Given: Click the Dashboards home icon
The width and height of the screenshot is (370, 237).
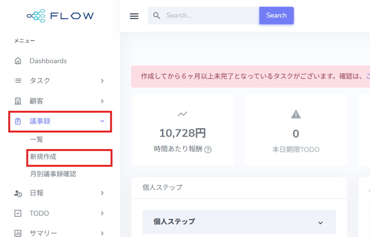Looking at the screenshot, I should click(x=18, y=61).
